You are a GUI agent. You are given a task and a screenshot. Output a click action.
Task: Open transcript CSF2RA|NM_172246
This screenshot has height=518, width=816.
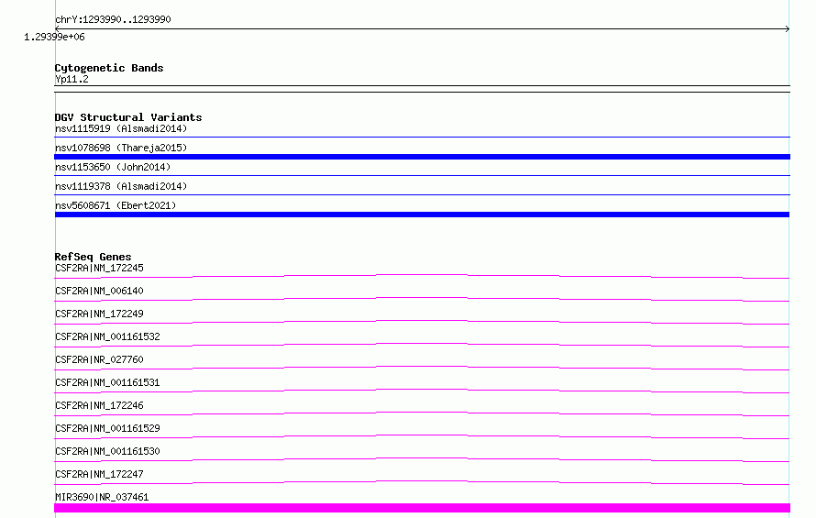coord(99,405)
